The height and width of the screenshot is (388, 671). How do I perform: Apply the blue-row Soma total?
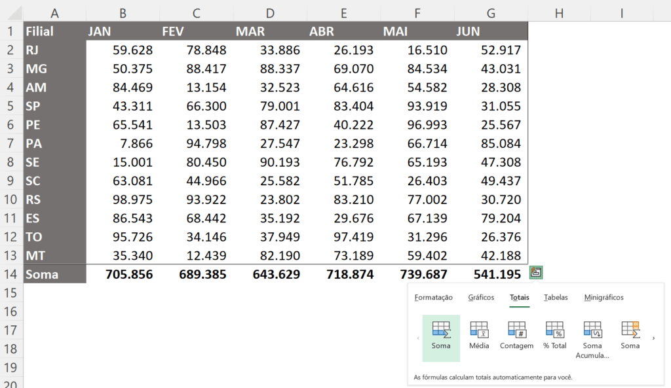(x=441, y=338)
